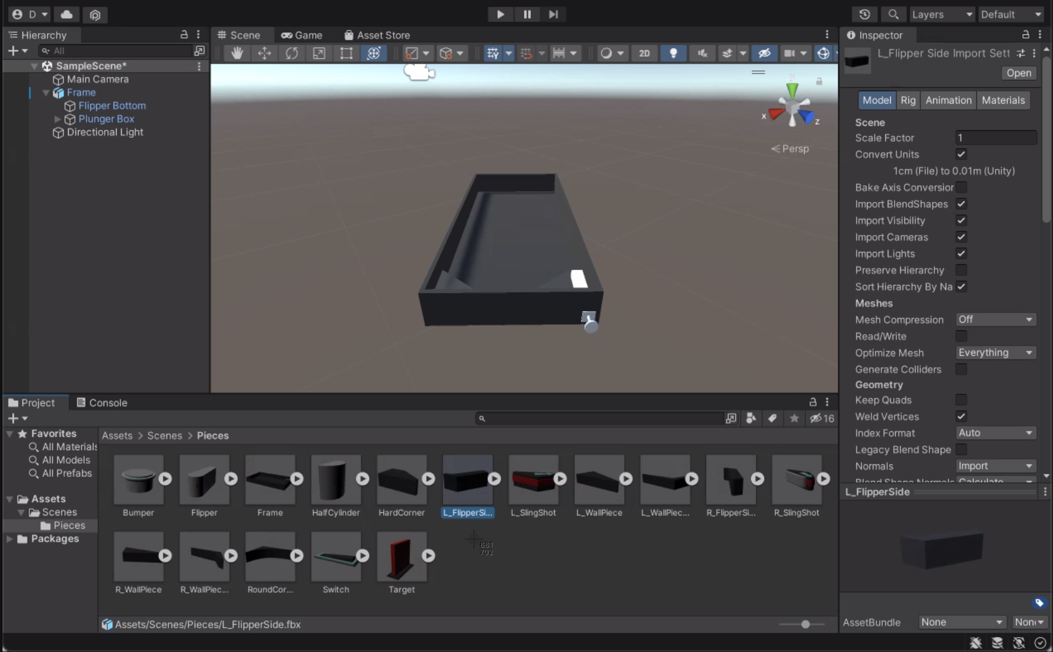Adjust the asset thumbnail size slider

(805, 624)
